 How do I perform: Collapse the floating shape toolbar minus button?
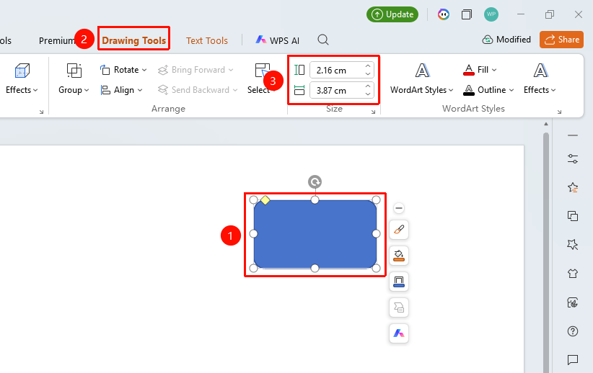[399, 208]
